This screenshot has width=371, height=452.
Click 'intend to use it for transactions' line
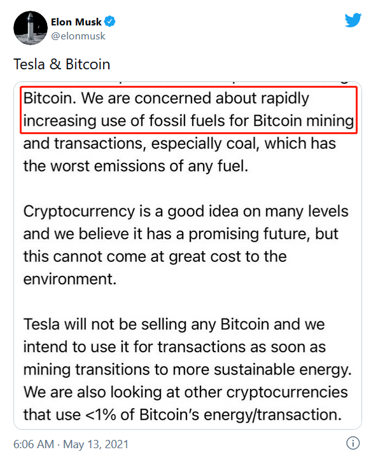click(x=174, y=347)
